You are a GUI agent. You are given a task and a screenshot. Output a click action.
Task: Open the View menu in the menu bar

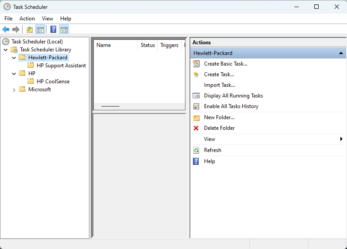pos(48,19)
